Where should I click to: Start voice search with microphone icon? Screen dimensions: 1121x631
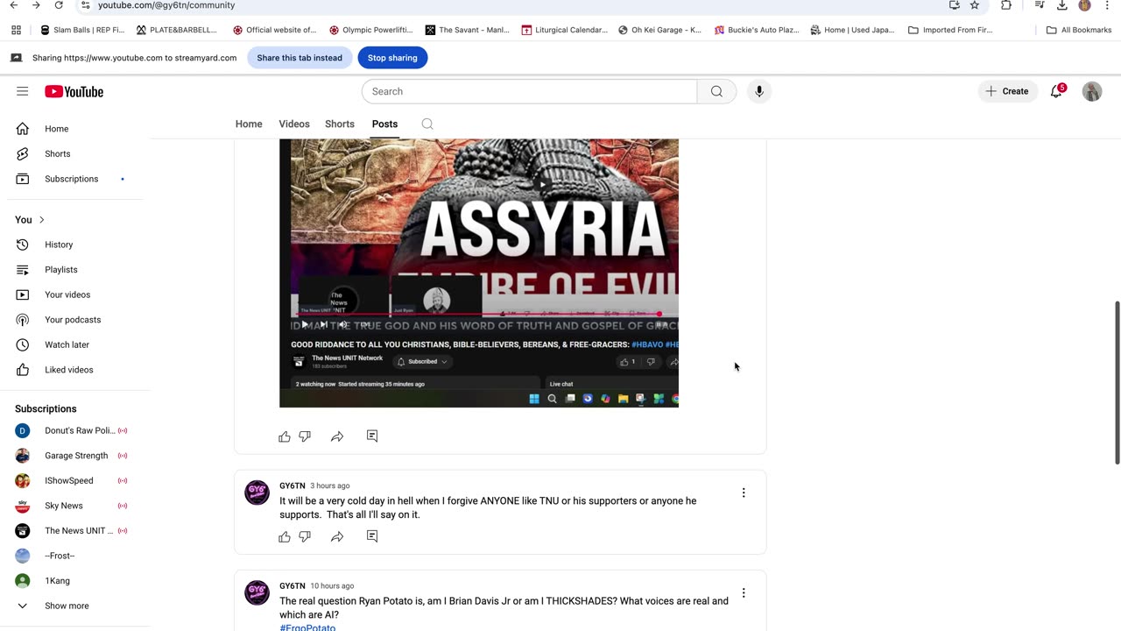point(759,91)
